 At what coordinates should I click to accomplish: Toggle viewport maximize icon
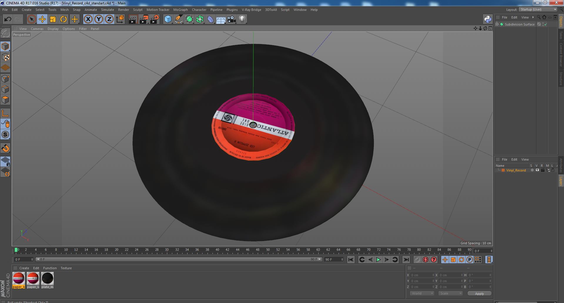[x=490, y=28]
